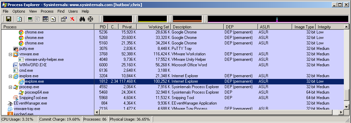Click the 'Physical Usage: 36.65%' status entry
This screenshot has width=351, height=123.
[130, 119]
